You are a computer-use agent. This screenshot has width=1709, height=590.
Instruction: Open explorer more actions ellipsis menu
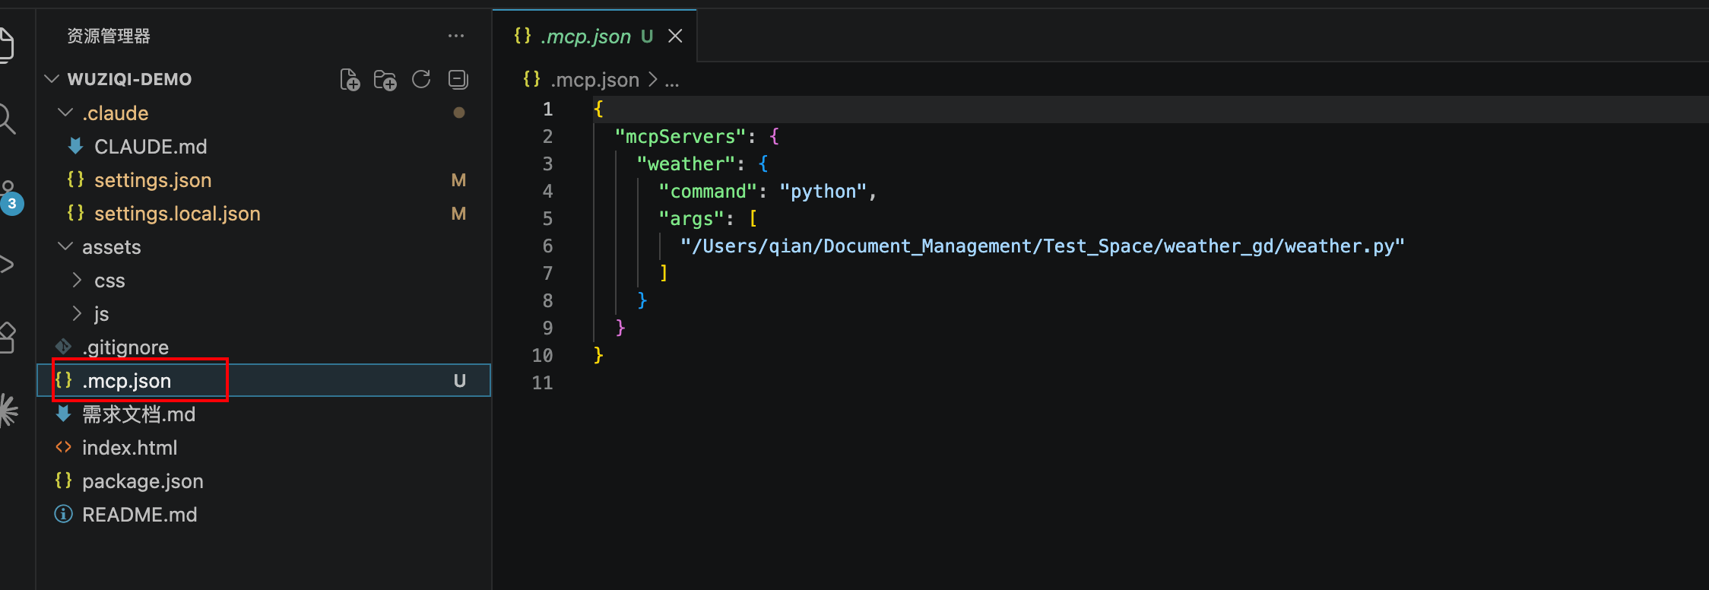click(456, 36)
